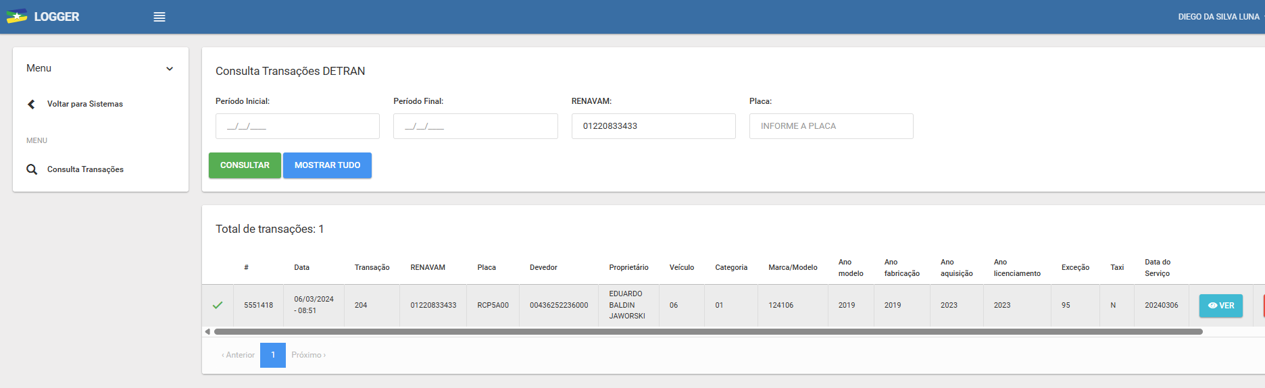View transaction 5551418 with the VER button
Viewport: 1265px width, 388px height.
coord(1220,306)
